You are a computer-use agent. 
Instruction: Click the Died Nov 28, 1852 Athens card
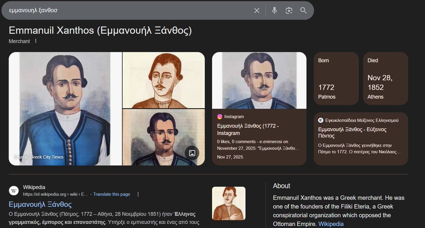pos(386,78)
